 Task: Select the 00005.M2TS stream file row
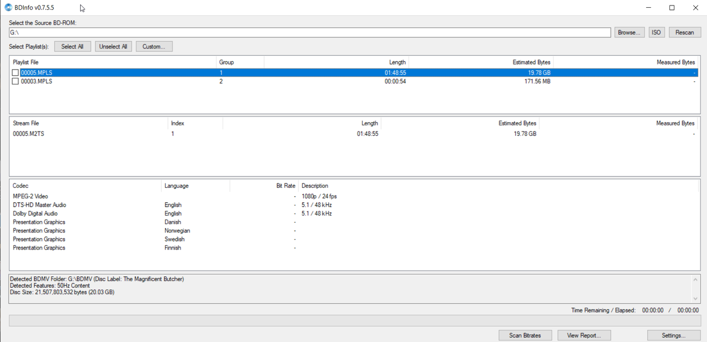[353, 134]
